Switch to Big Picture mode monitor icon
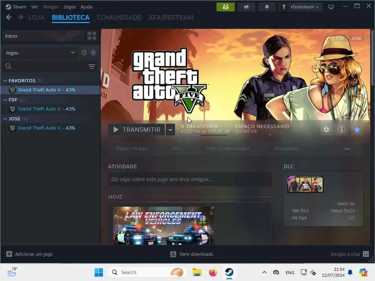 (331, 7)
